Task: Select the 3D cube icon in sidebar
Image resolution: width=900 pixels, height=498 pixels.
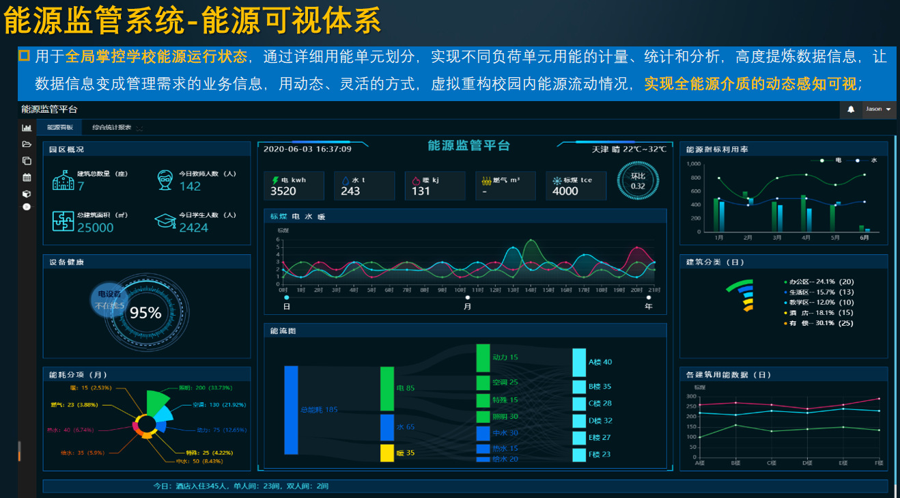Action: 27,193
